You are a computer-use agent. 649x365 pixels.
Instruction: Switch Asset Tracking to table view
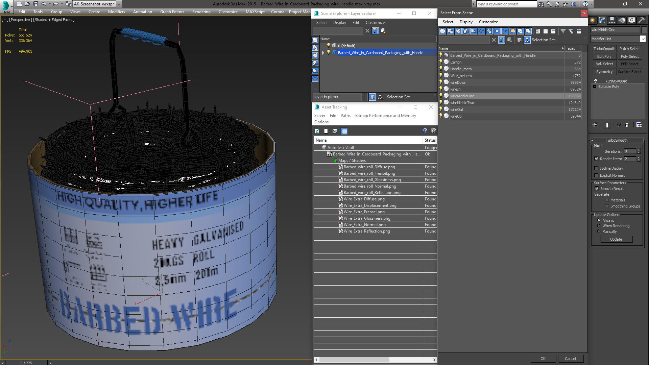[344, 131]
